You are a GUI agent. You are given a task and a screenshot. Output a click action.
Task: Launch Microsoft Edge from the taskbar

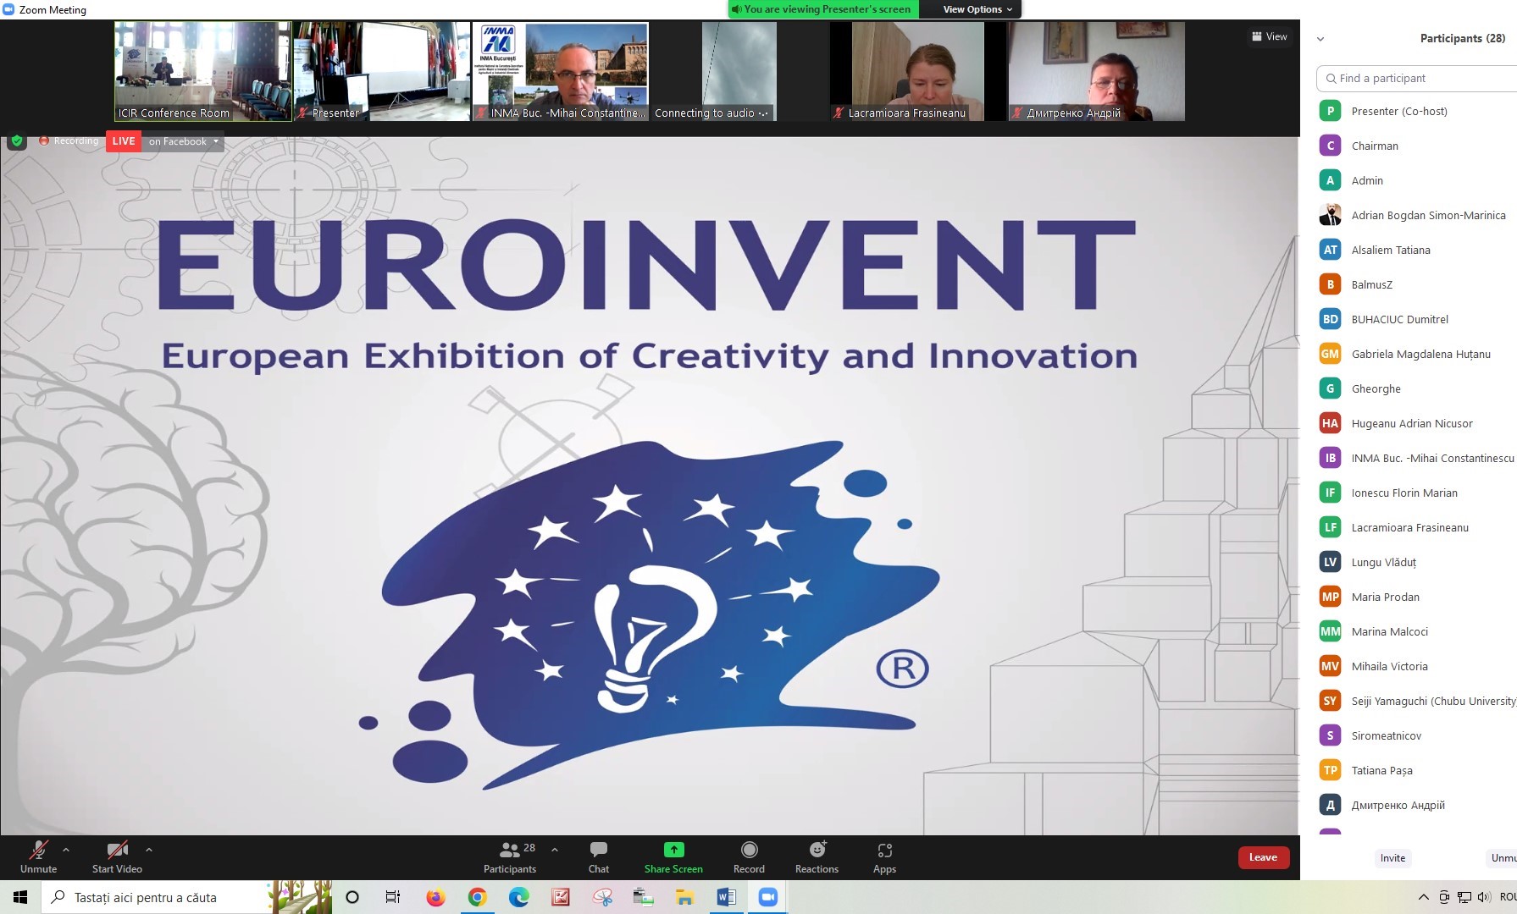coord(518,897)
